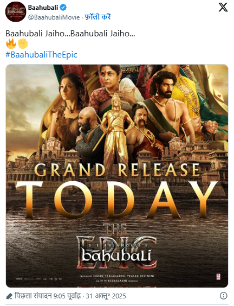Click the raised fist emoji
234x306 pixels.
(x=23, y=43)
